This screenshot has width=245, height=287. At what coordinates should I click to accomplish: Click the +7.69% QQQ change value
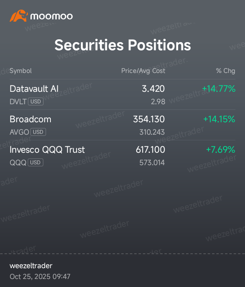click(221, 150)
